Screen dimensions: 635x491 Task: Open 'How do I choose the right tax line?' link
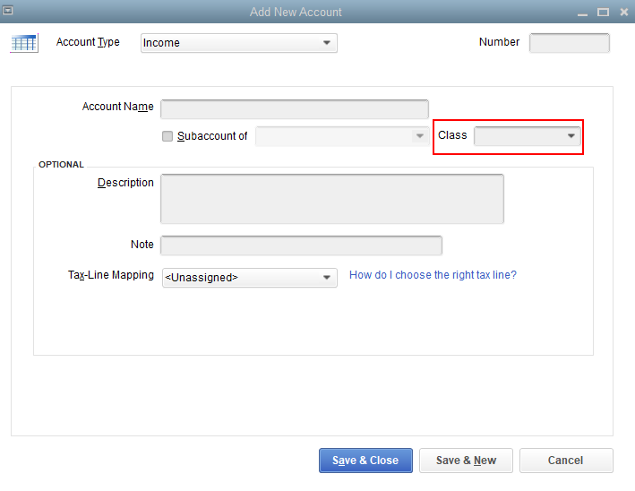(433, 275)
